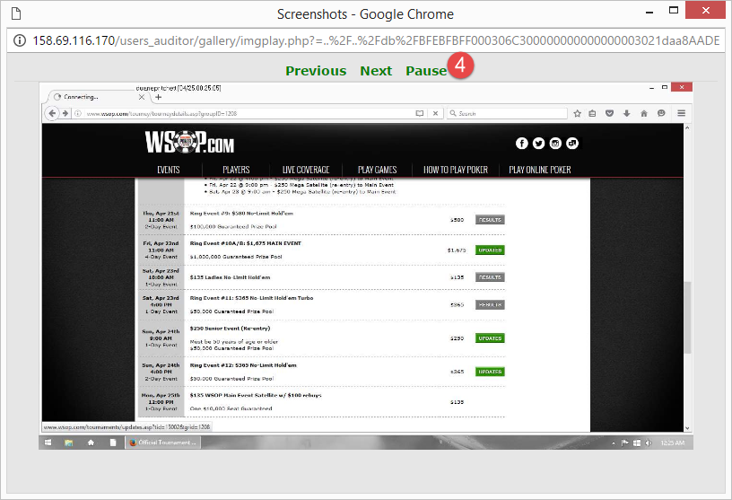Image resolution: width=732 pixels, height=500 pixels.
Task: Save page to Pocket icon
Action: (609, 113)
